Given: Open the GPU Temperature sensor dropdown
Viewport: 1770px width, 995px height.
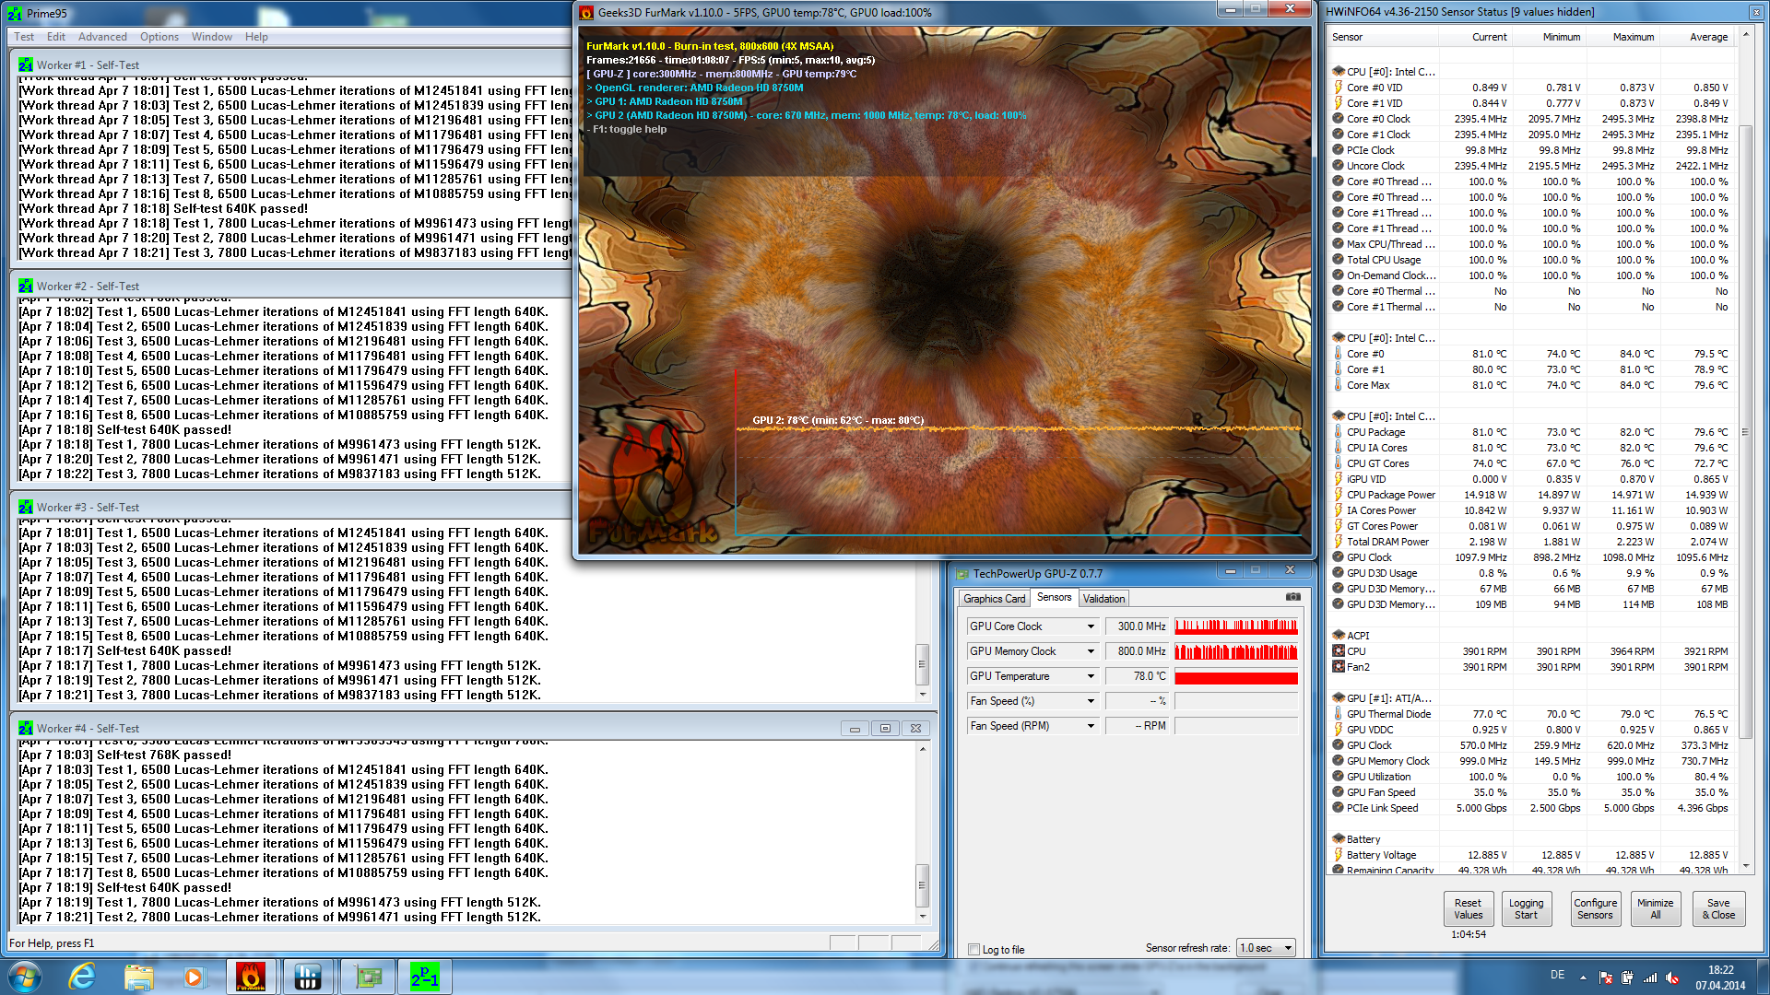Looking at the screenshot, I should pos(1091,676).
